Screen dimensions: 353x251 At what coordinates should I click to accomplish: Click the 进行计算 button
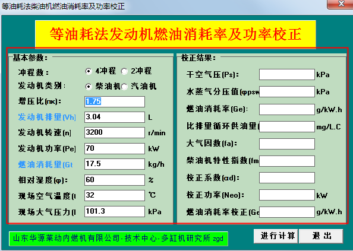click(276, 236)
